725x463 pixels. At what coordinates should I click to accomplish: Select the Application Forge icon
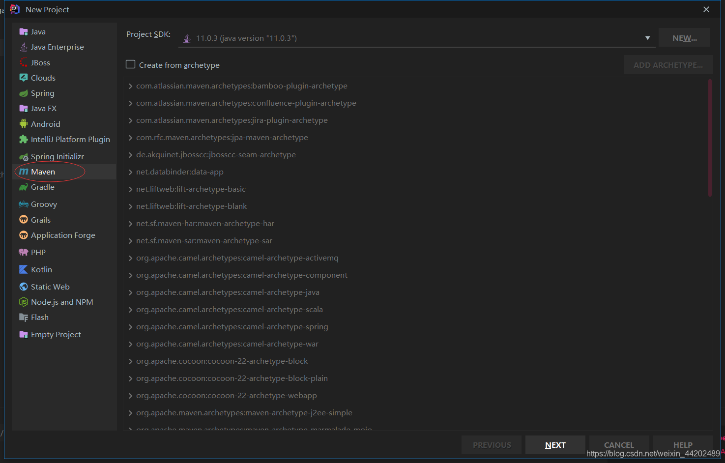click(x=23, y=235)
